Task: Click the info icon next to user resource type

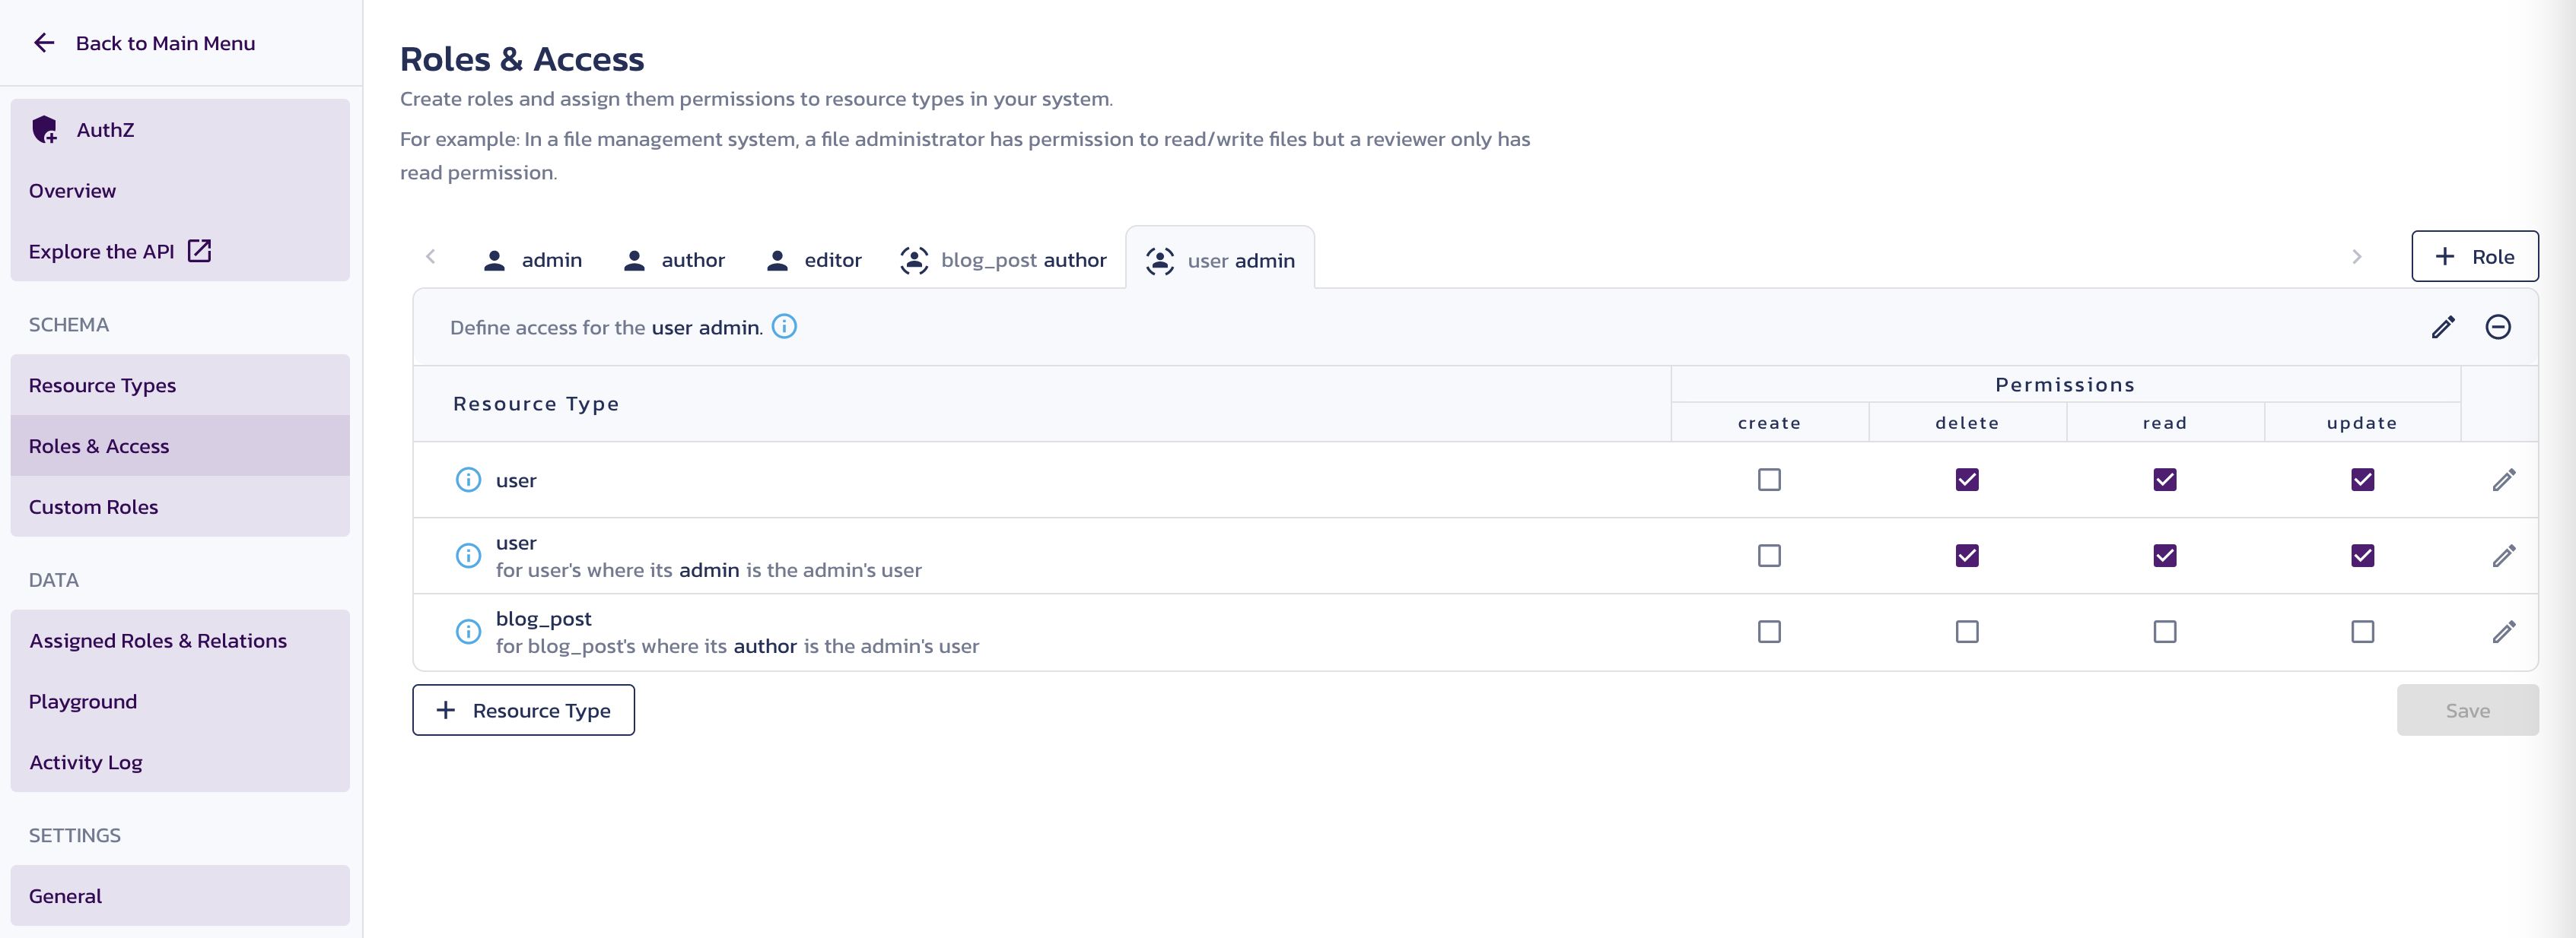Action: pos(465,478)
